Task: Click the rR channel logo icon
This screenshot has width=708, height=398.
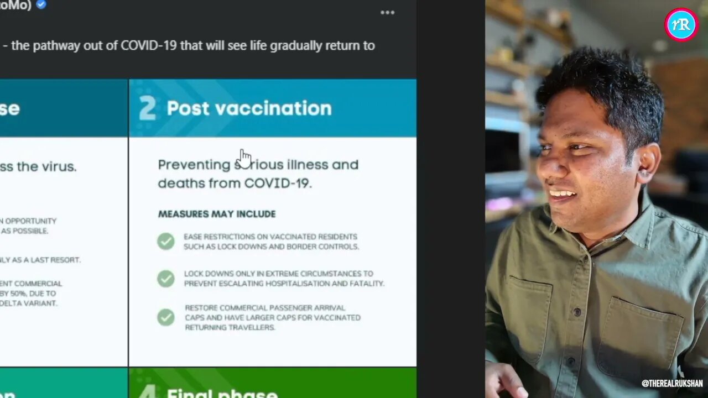Action: pos(681,24)
